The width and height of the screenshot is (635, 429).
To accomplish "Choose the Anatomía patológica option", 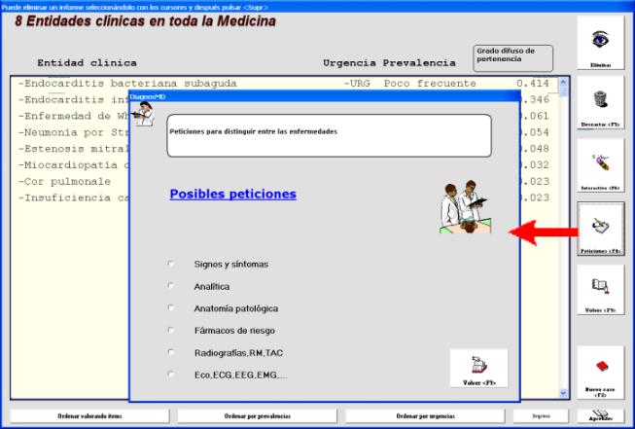I will point(171,307).
